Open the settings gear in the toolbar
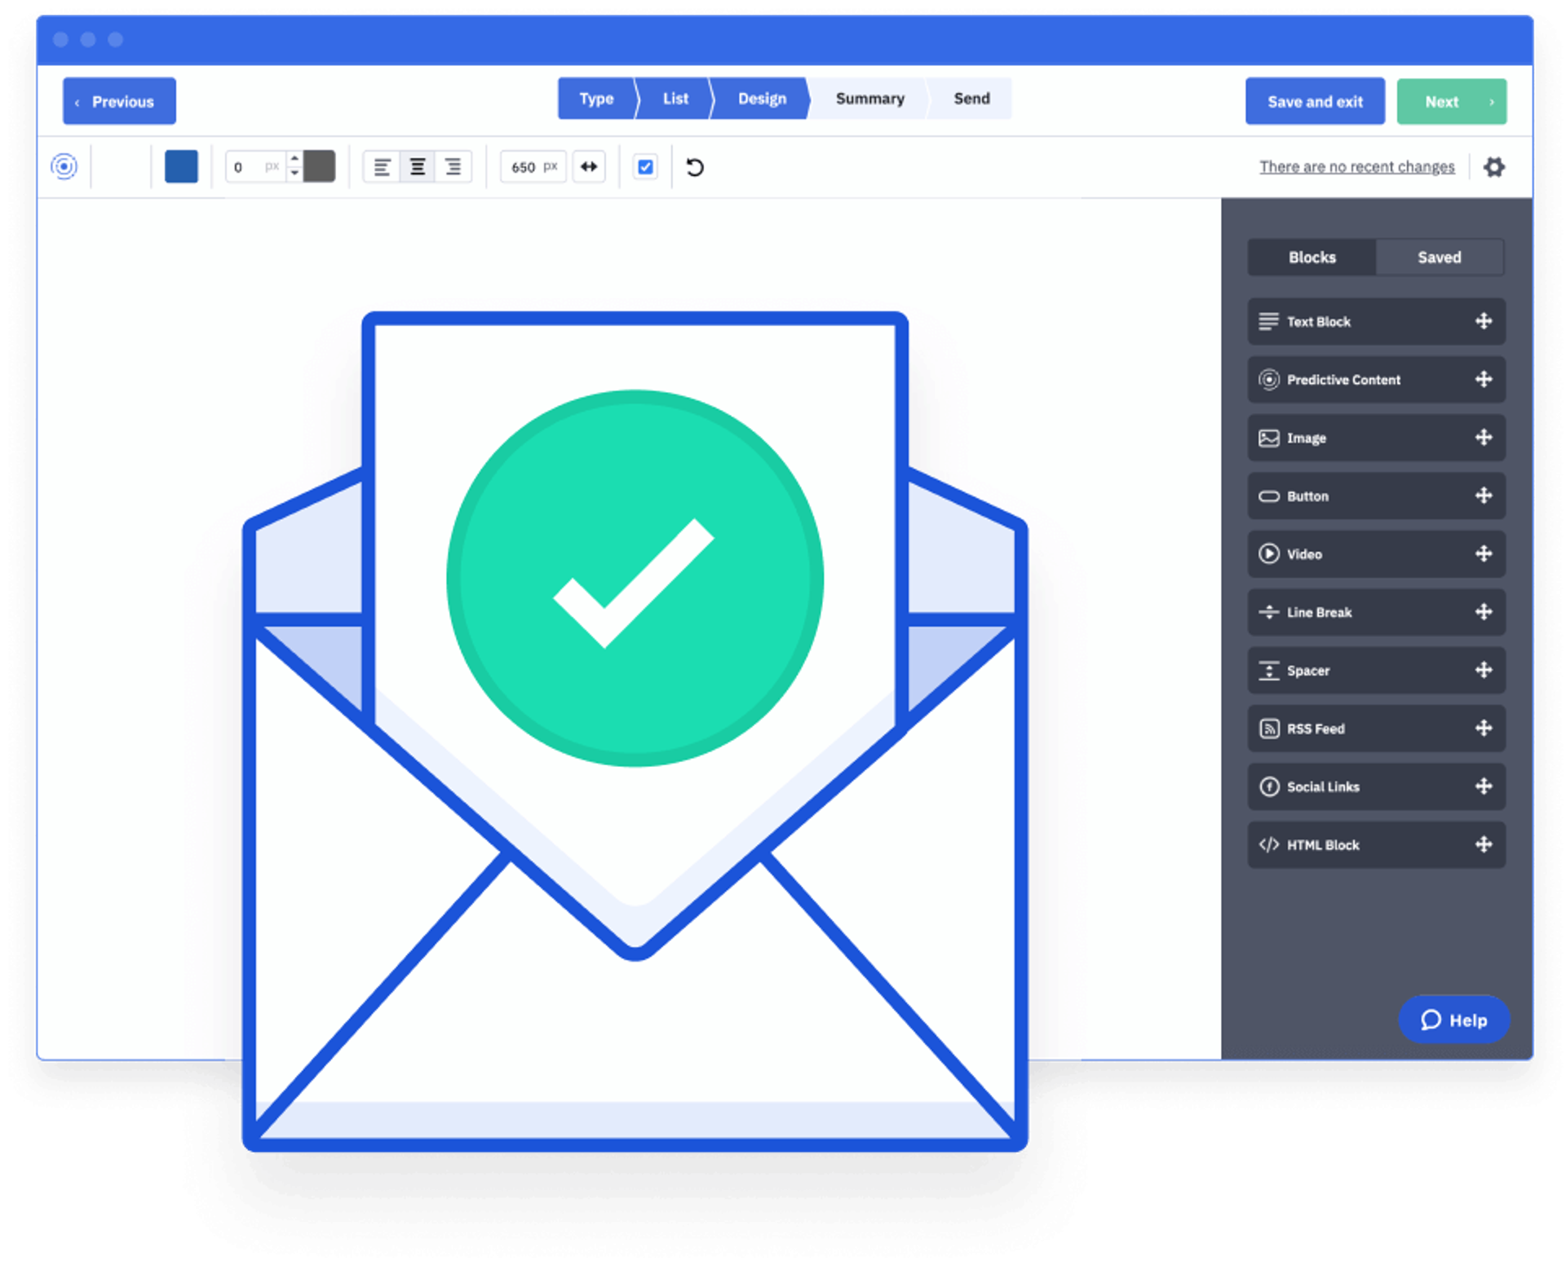1566x1269 pixels. 1495,166
